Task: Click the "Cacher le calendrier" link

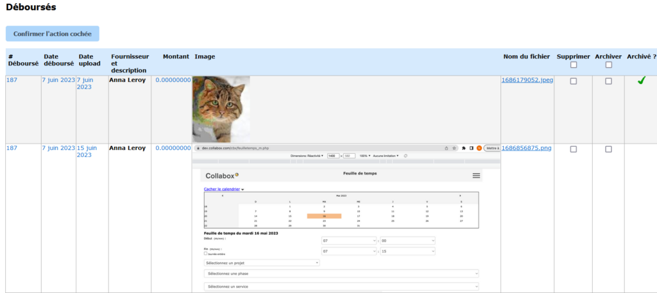Action: [x=223, y=189]
